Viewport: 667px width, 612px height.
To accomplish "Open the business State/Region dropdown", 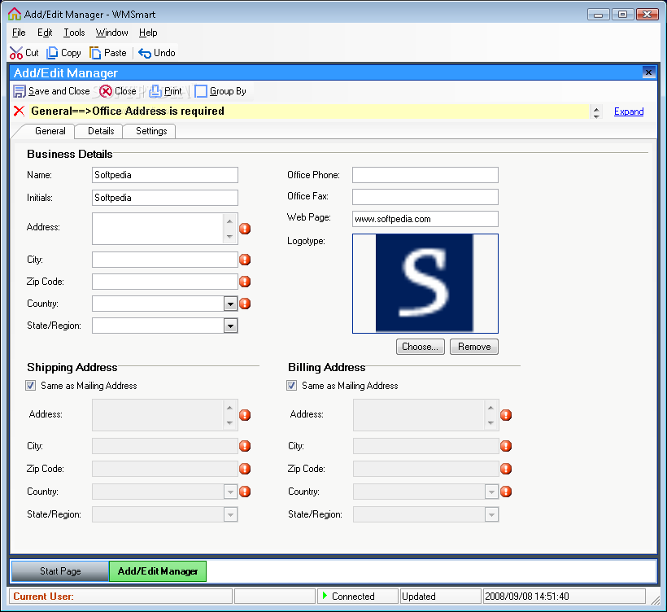I will tap(230, 326).
